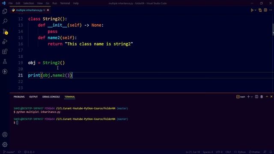Open the Extensions view
274x154 pixels.
pos(5,51)
